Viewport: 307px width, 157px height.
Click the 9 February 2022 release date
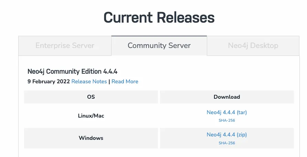point(49,82)
